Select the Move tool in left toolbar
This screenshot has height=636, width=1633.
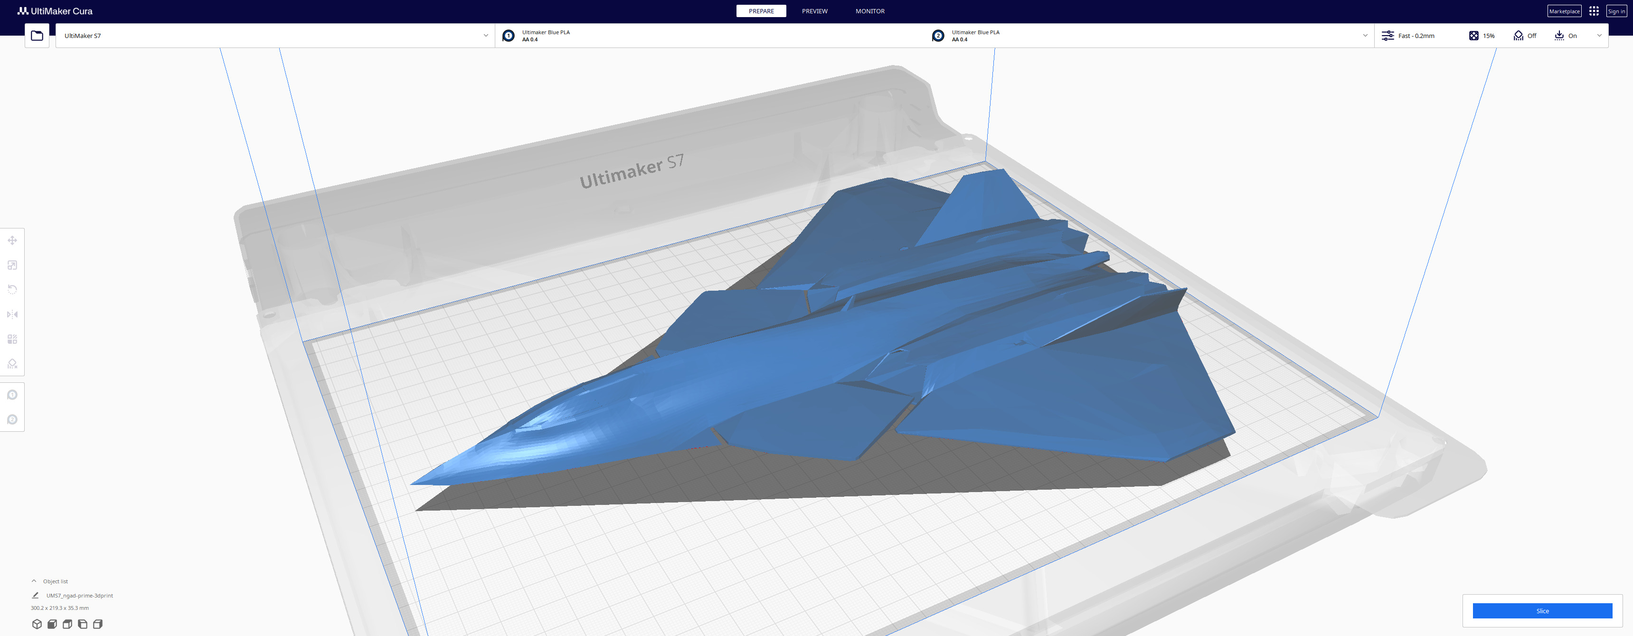pyautogui.click(x=12, y=240)
